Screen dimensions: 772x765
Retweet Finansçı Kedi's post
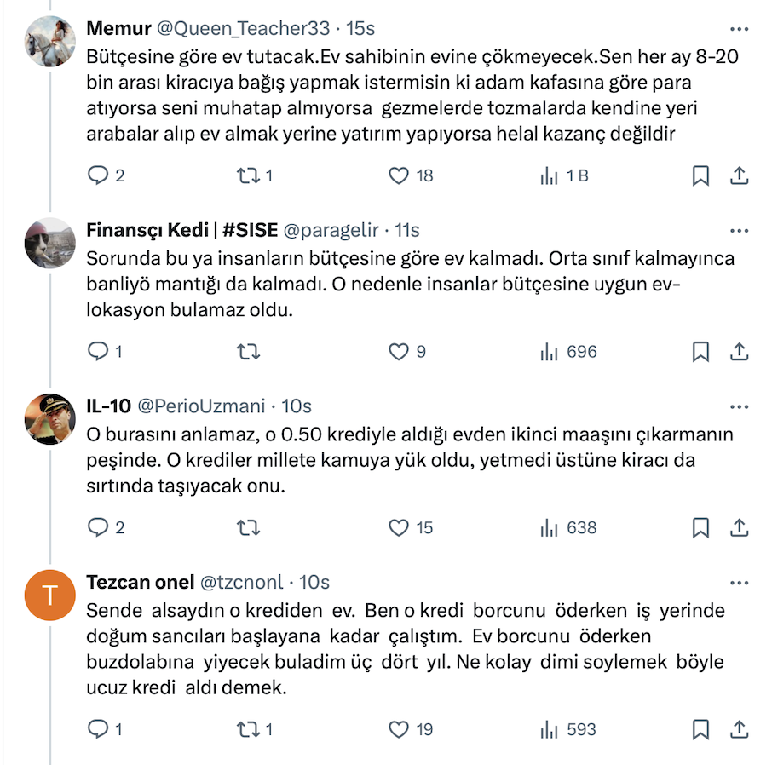coord(248,352)
